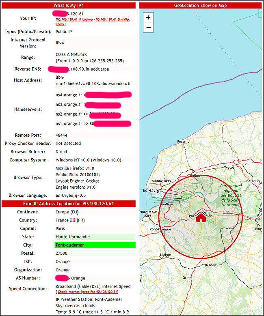Click Find IP Address Location for 90.108.120.61 header
Screen dimensions: 264x316
(x=68, y=204)
